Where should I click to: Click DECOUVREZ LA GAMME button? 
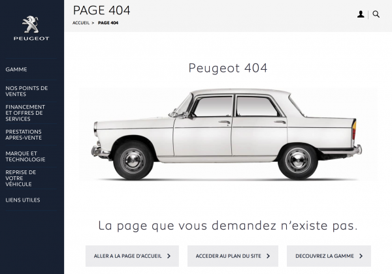tap(329, 256)
